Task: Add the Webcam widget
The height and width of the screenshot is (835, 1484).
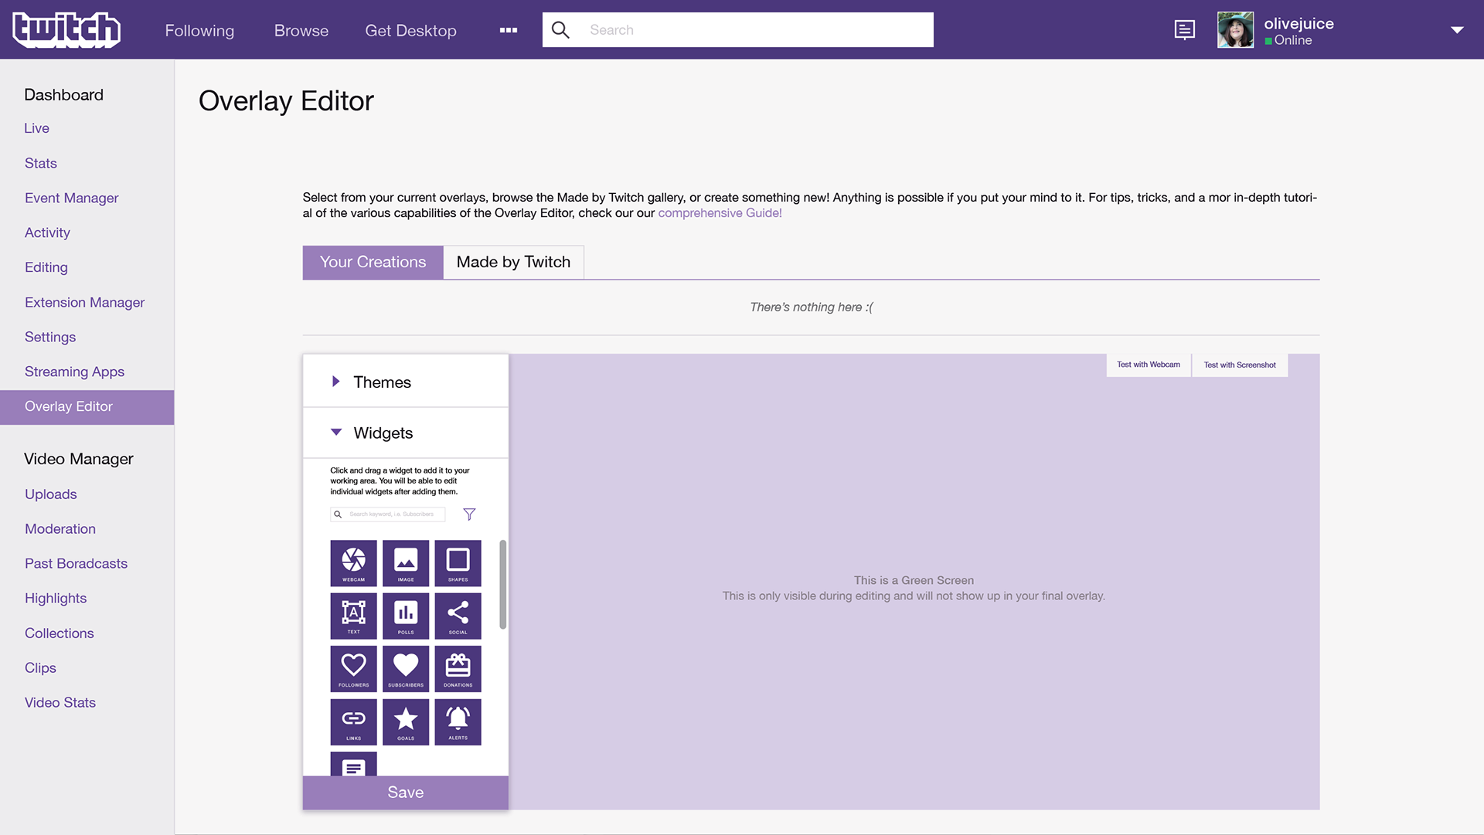Action: point(353,563)
